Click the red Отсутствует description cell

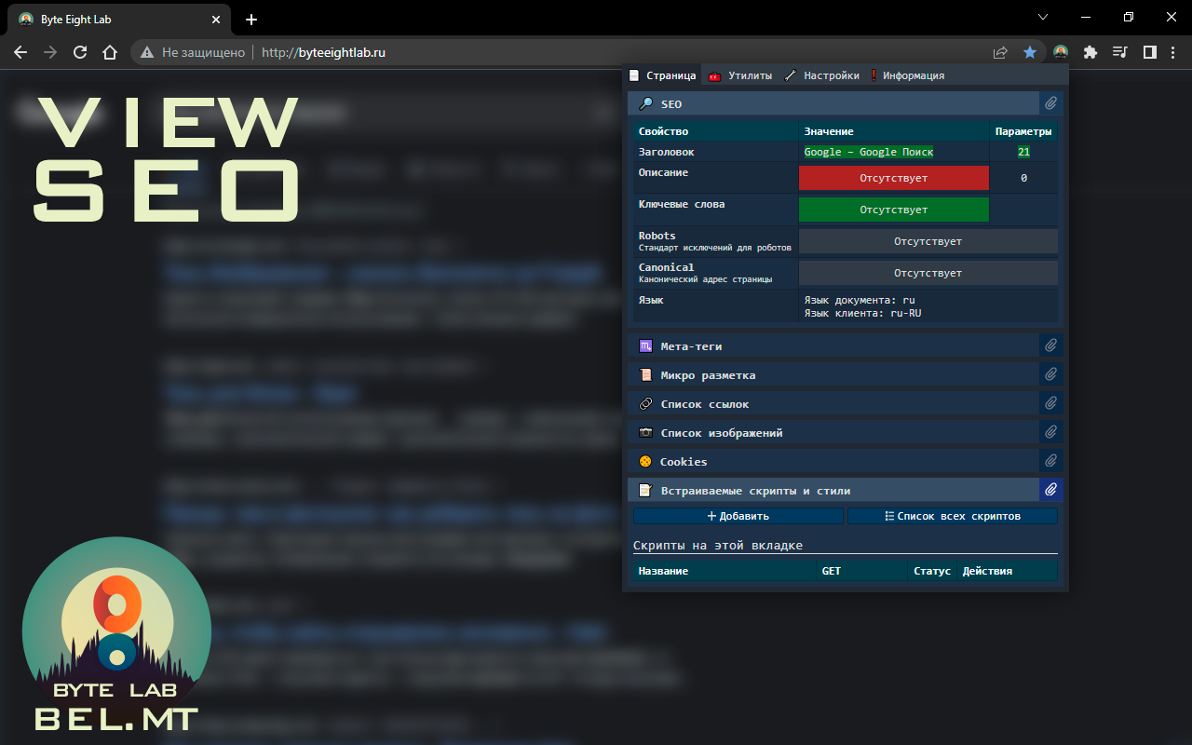tap(893, 178)
